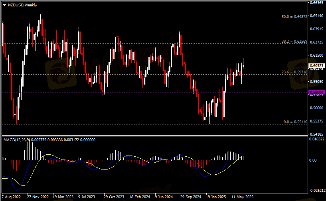Click the MACD scale value 0.018322

pyautogui.click(x=318, y=139)
